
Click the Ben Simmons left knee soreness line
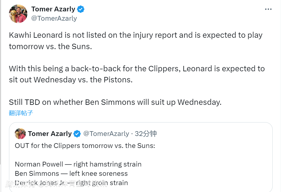click(x=71, y=173)
